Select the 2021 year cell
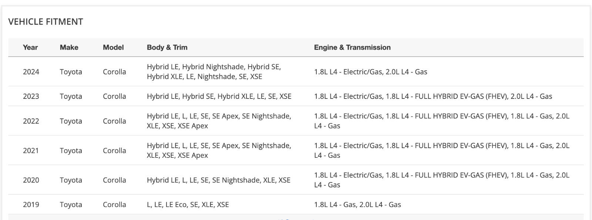 point(31,151)
